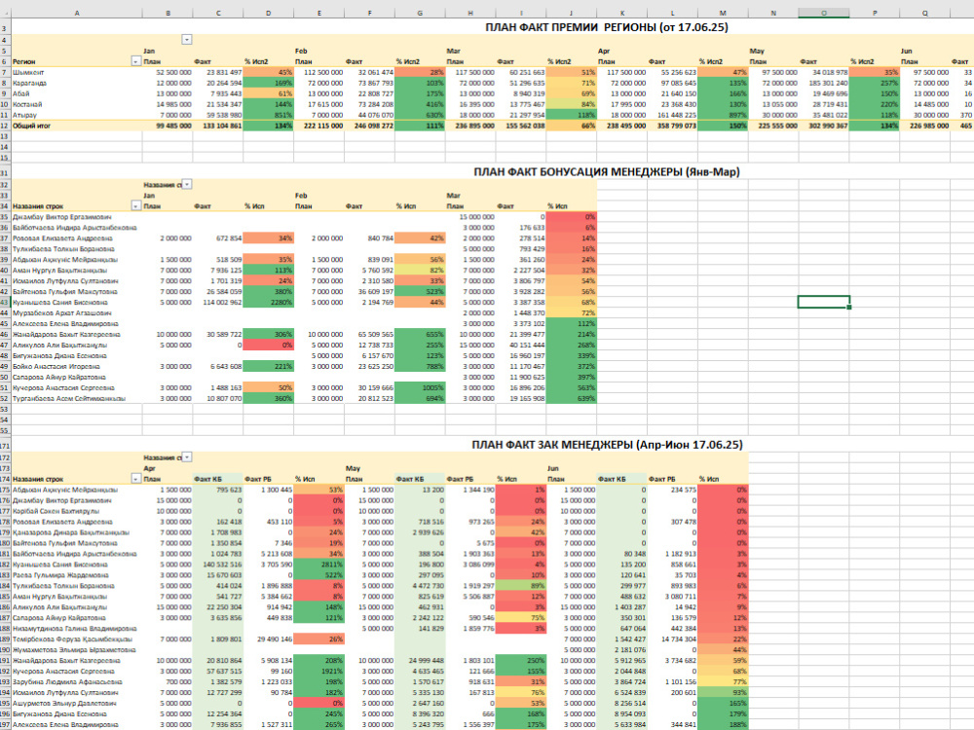Click February percent 1005% for Кучерова
Screen dimensions: 974x730
420,387
